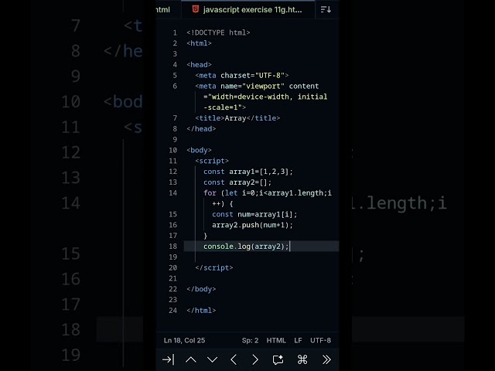Screen dimensions: 495x371
Task: Click the <!DOCTYPE html> line
Action: (x=218, y=32)
